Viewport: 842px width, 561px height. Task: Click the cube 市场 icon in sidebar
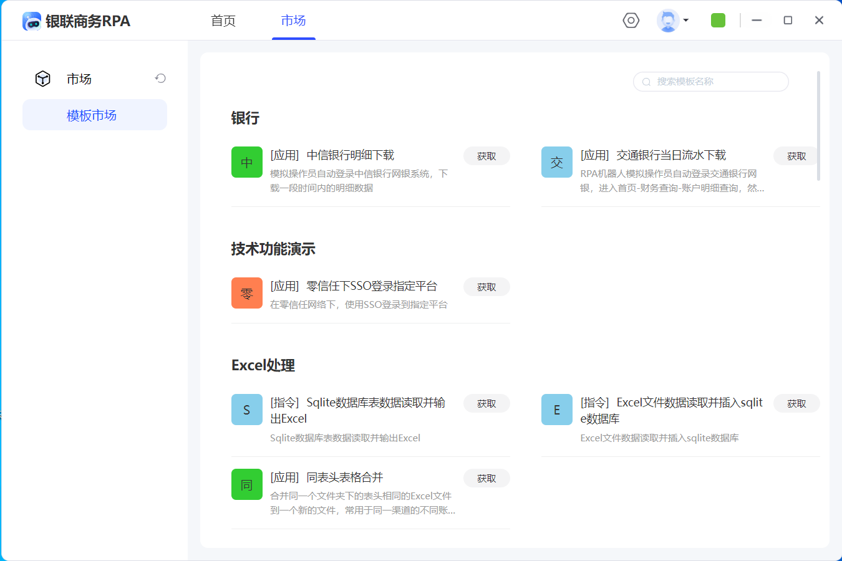pyautogui.click(x=42, y=79)
